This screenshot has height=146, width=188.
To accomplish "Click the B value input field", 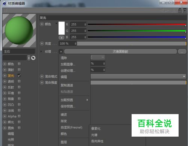I will [78, 37].
